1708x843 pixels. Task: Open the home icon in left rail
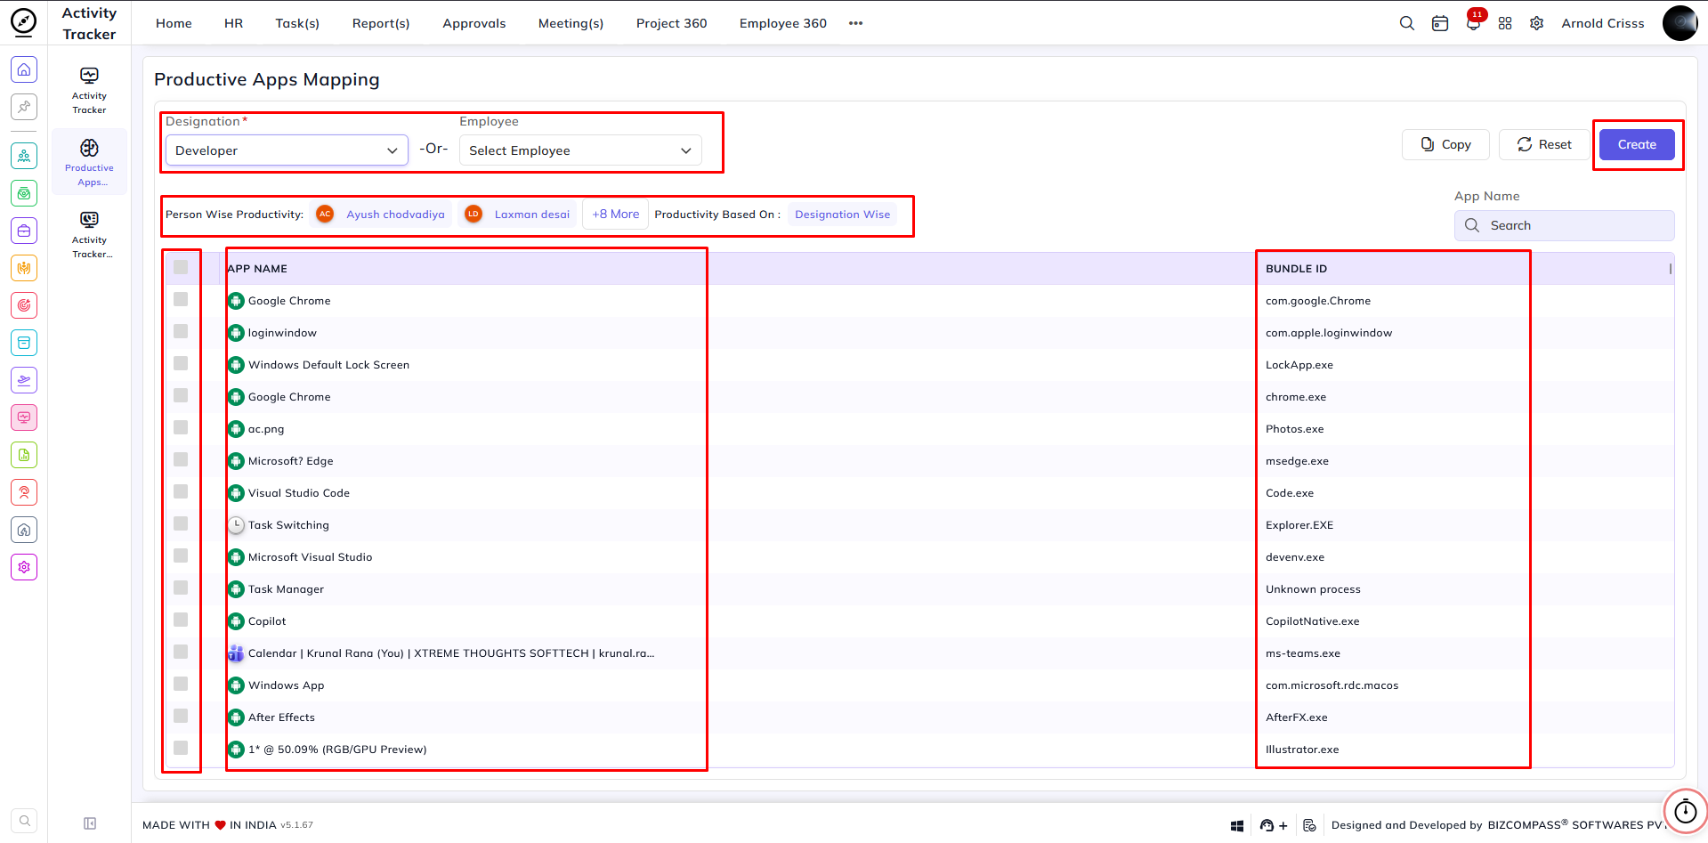tap(24, 69)
